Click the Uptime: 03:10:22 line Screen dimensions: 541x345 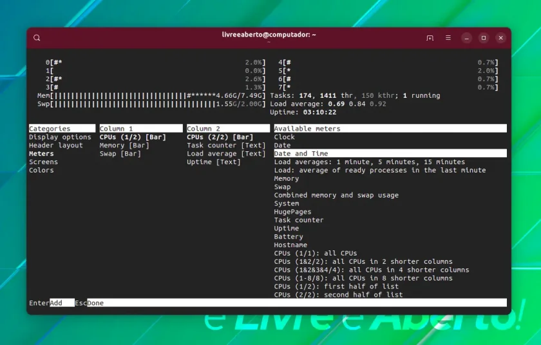(303, 112)
